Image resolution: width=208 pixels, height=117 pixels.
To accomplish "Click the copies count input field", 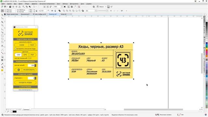I will (31, 65).
